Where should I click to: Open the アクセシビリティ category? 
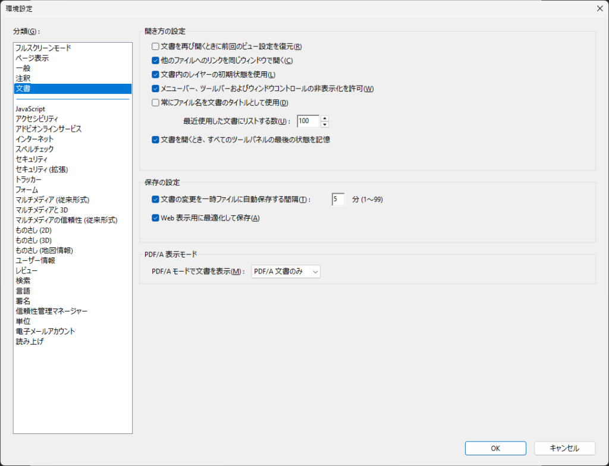37,119
